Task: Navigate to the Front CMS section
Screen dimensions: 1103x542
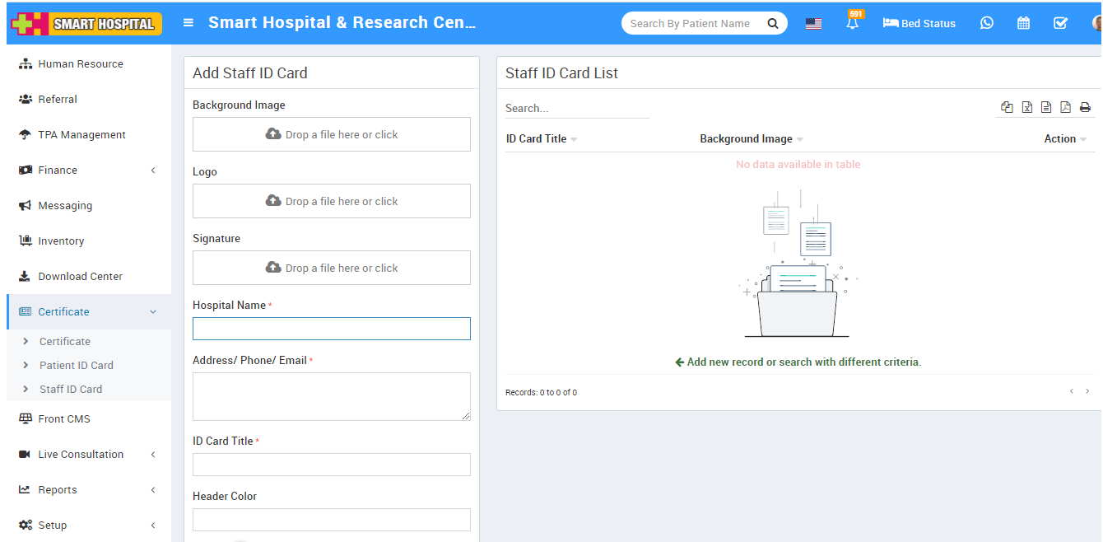Action: point(65,418)
